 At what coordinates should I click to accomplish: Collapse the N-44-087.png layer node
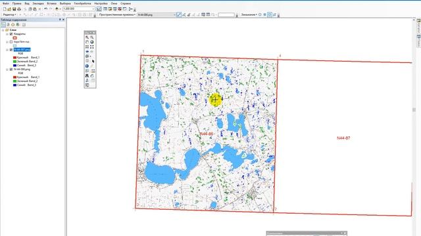pyautogui.click(x=7, y=50)
